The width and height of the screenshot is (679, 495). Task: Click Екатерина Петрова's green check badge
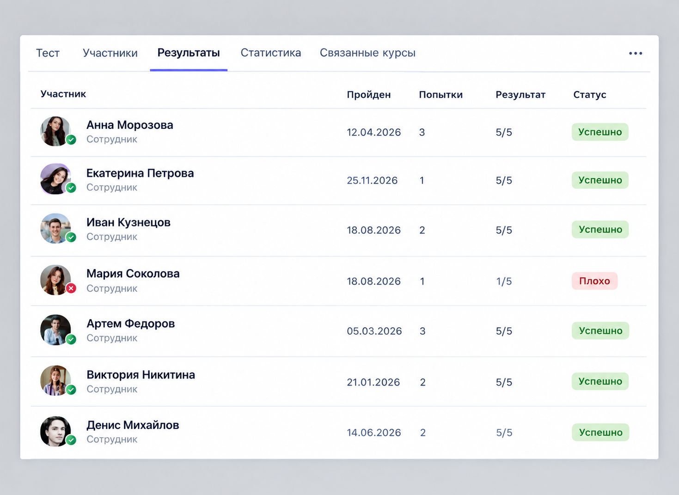[71, 188]
